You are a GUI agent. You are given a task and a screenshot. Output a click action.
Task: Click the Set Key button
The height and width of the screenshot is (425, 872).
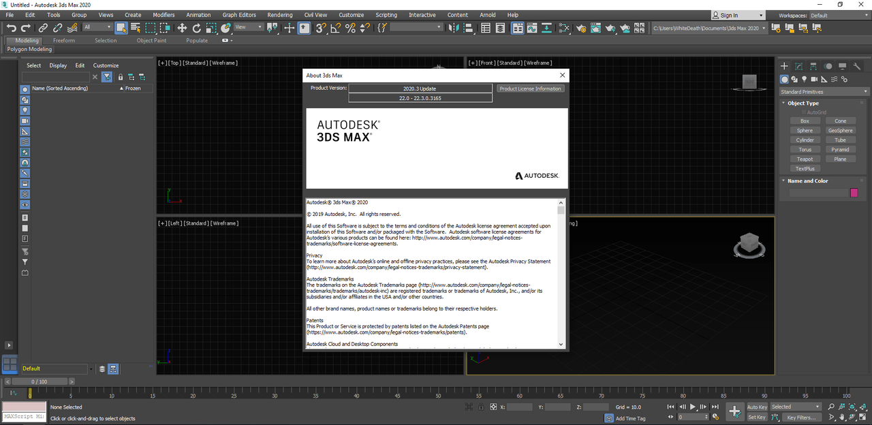757,417
